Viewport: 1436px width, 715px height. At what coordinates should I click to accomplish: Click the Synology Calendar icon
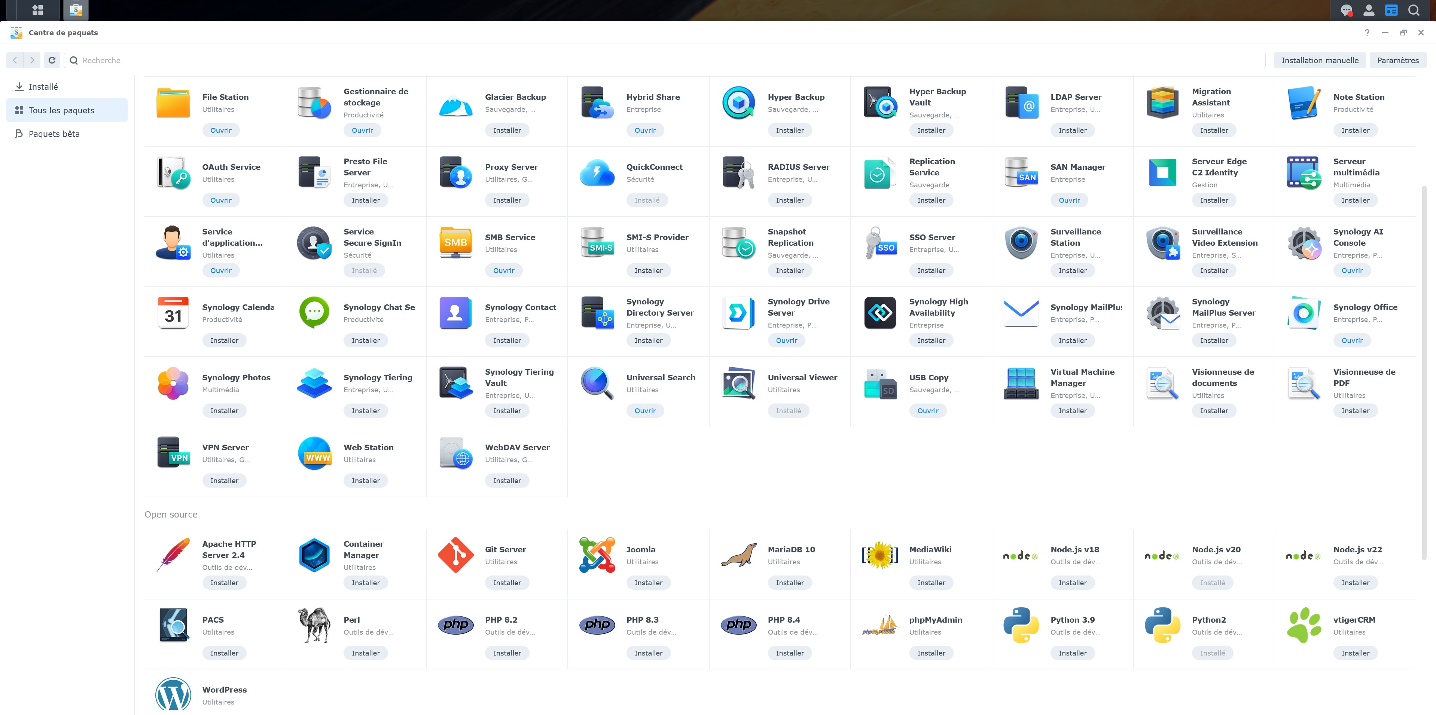point(173,313)
